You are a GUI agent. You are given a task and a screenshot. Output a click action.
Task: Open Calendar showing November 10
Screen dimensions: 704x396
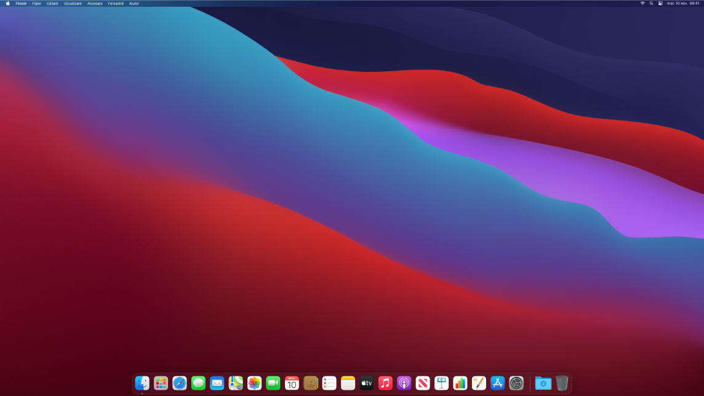tap(292, 383)
